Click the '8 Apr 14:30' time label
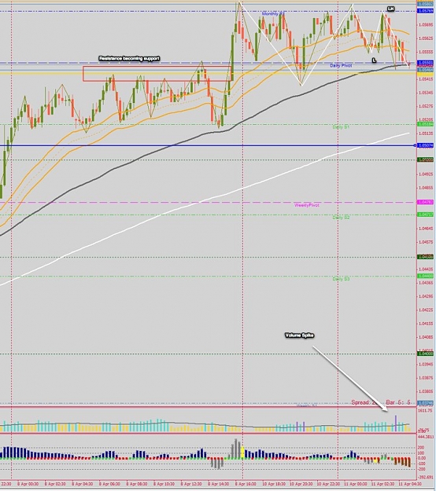Screen dimensions: 436x491 pyautogui.click(x=218, y=484)
